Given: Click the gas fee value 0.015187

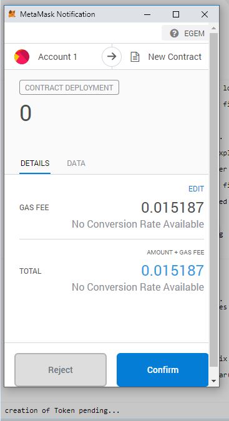Looking at the screenshot, I should 173,208.
